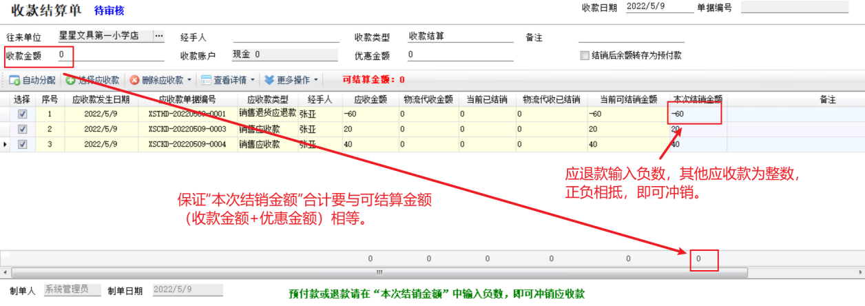865x306 pixels.
Task: Click the horizontal scrollbar thumb
Action: coord(377,272)
